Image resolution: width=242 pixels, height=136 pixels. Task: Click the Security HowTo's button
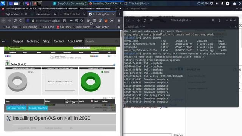(x=38, y=108)
